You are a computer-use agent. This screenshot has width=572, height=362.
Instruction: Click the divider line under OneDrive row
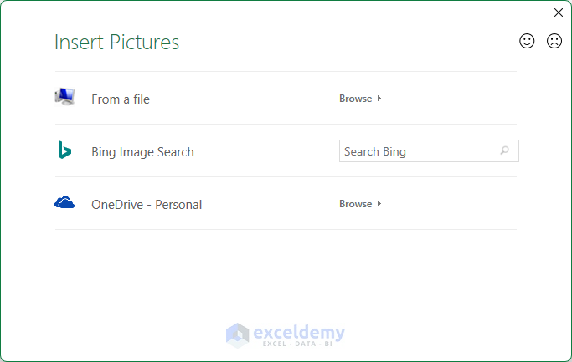285,230
